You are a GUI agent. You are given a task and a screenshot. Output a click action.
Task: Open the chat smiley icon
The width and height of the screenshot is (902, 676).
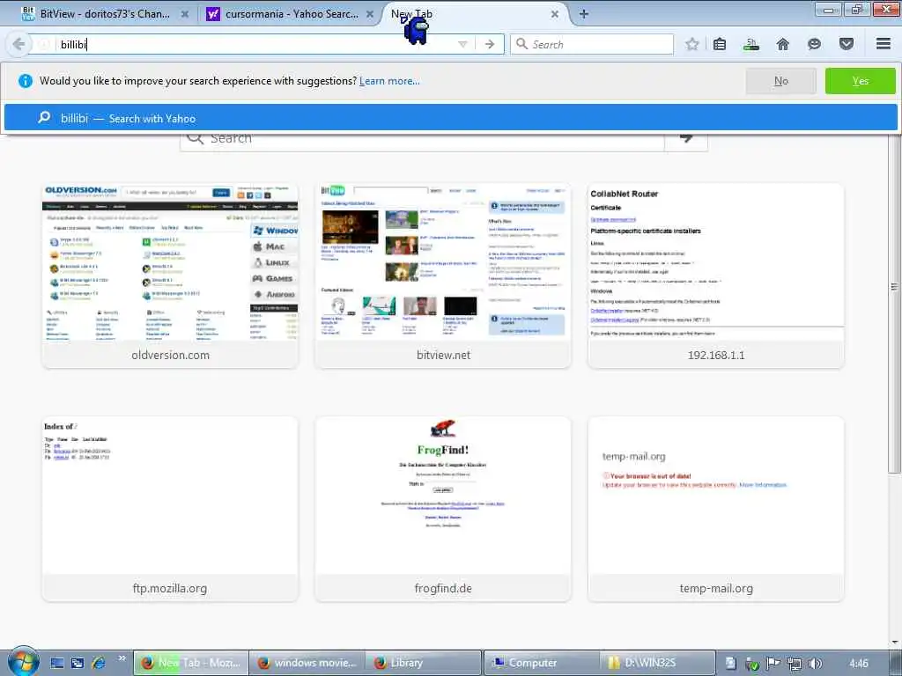814,44
